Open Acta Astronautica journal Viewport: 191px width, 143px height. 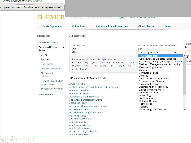(x=77, y=116)
